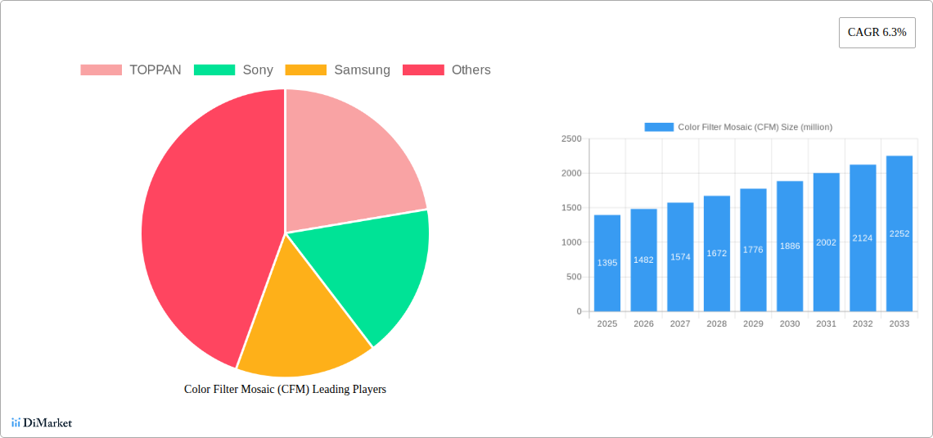Screen dimensions: 933x438
Task: Click the 2025 bar showing 1395
Action: tap(607, 263)
